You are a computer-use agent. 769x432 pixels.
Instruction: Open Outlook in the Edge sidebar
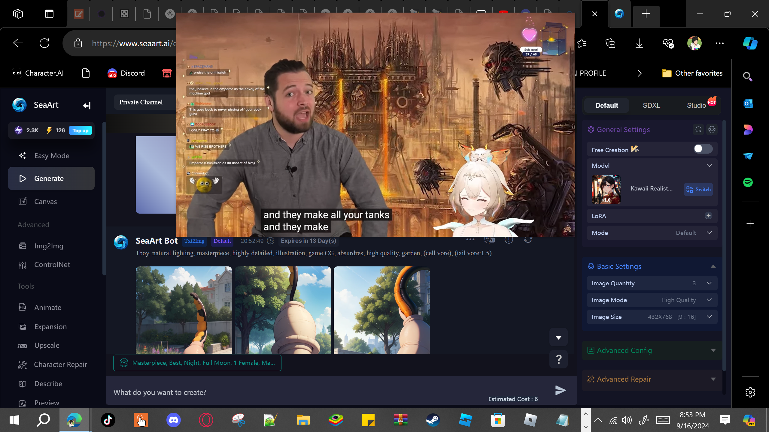click(x=748, y=104)
